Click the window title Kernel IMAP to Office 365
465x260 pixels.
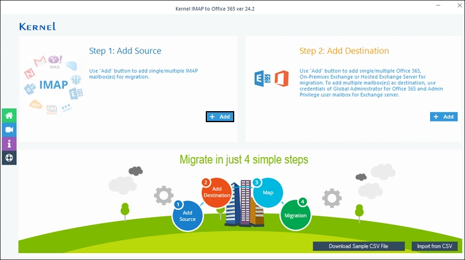215,9
